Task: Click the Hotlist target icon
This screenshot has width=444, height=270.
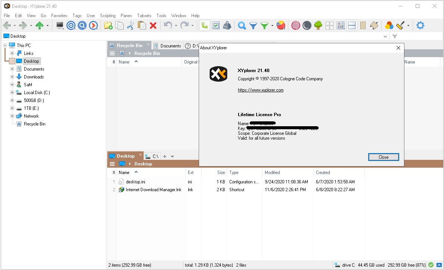Action: (71, 25)
